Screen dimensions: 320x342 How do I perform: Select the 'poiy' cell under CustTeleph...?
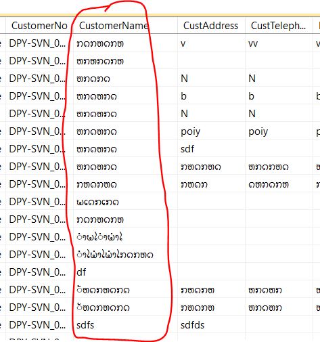[279, 131]
